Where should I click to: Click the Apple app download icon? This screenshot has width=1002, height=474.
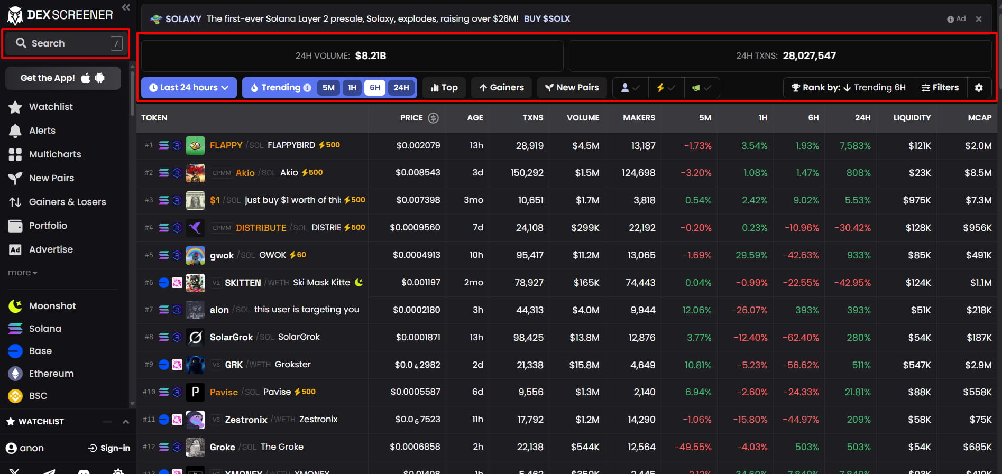pos(86,78)
